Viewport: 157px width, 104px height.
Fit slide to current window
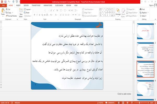pyautogui.click(x=155, y=103)
